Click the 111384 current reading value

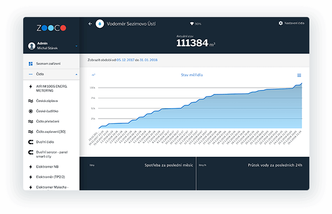point(193,43)
